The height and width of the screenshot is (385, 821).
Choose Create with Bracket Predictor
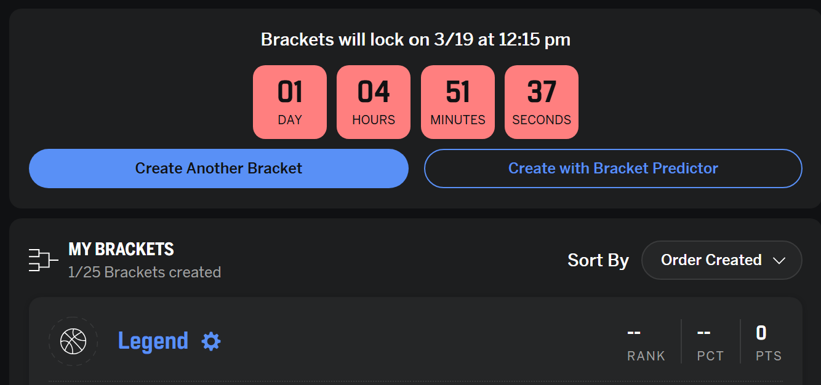[613, 168]
